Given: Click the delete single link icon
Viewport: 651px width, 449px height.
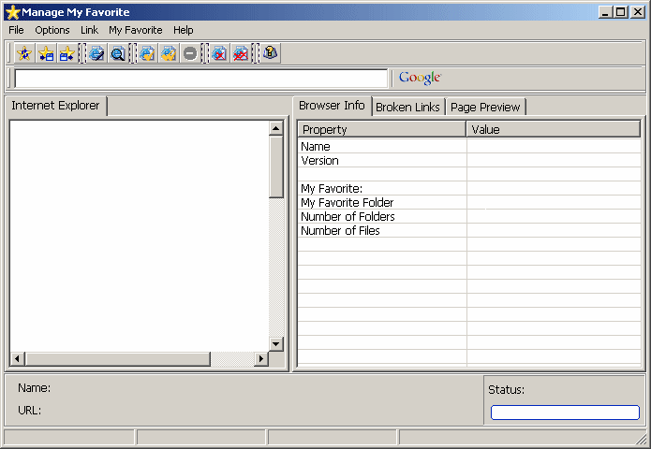Looking at the screenshot, I should click(219, 53).
